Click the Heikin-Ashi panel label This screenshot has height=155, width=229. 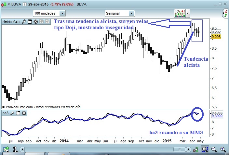(11, 21)
